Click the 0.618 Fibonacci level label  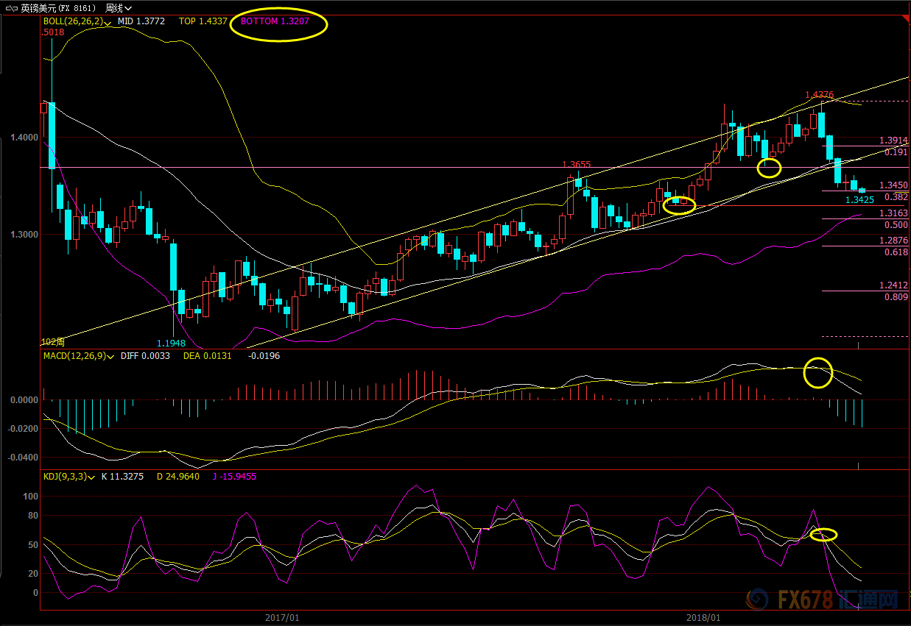coord(896,252)
